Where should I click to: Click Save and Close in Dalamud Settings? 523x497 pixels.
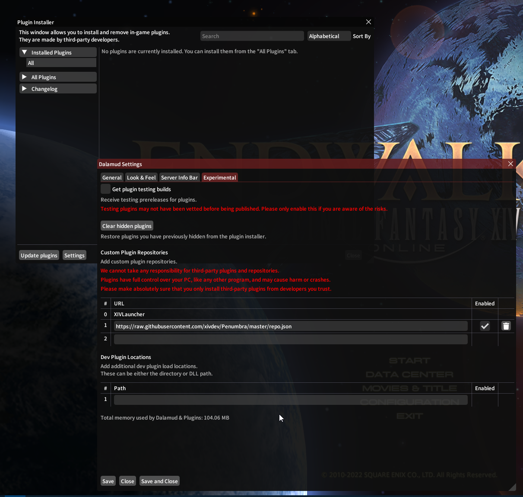(159, 481)
